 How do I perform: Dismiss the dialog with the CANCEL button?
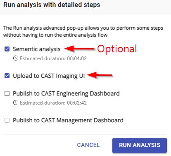(88, 145)
